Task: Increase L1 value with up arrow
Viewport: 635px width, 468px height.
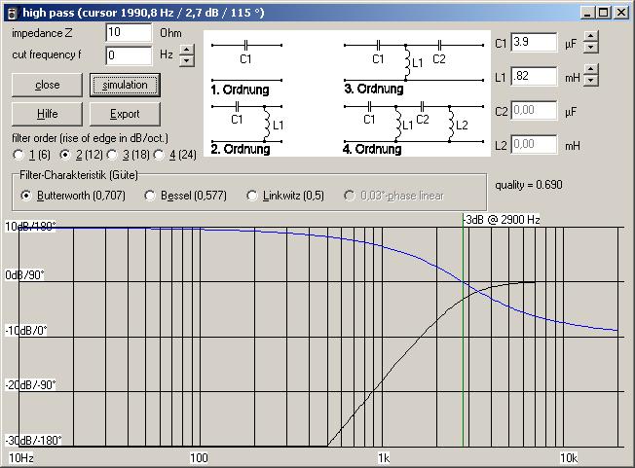Action: pyautogui.click(x=591, y=70)
